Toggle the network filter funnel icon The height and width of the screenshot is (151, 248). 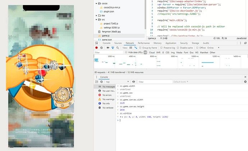pyautogui.click(x=112, y=47)
